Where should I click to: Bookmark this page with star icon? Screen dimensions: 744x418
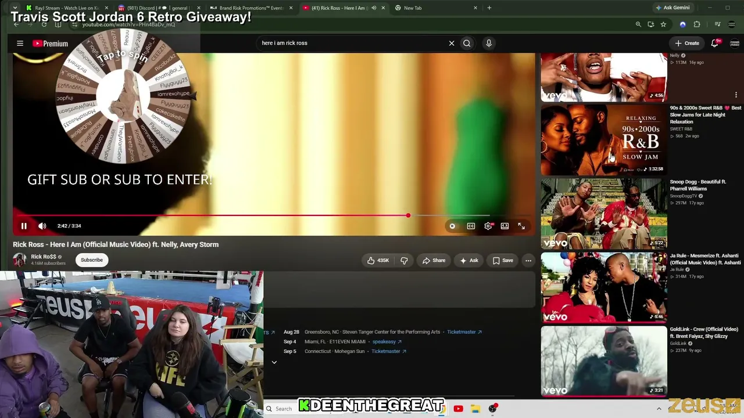tap(663, 24)
